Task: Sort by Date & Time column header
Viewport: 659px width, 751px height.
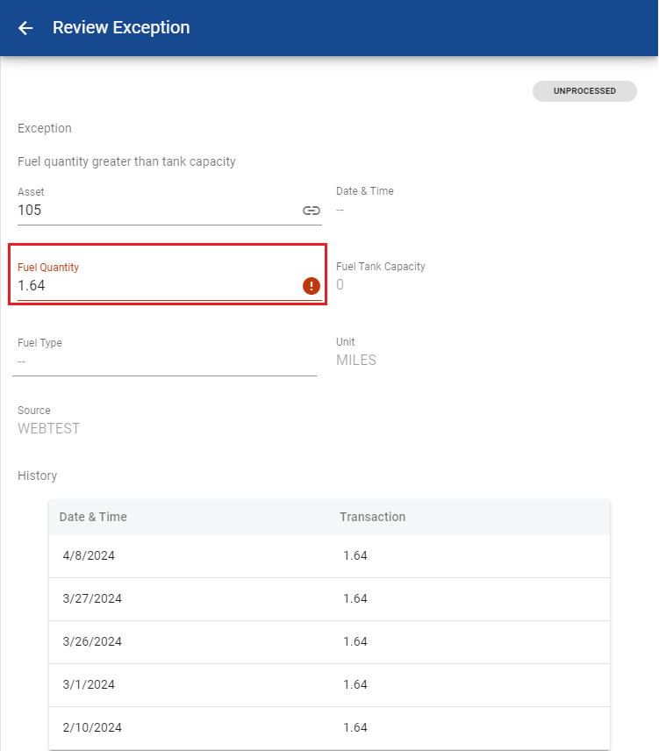Action: pyautogui.click(x=93, y=518)
